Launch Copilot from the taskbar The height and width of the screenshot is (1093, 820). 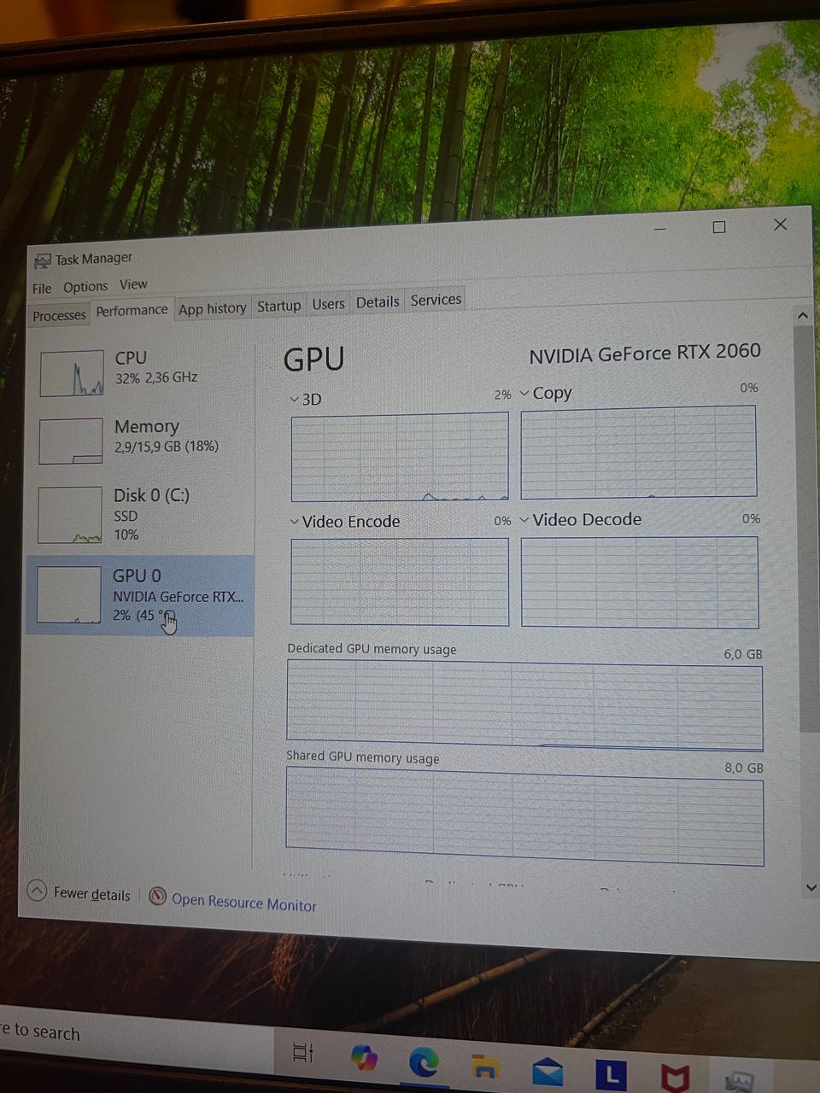pos(365,1058)
